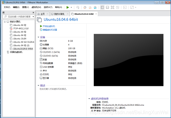Click the console view toolbar icon

pyautogui.click(x=125, y=7)
